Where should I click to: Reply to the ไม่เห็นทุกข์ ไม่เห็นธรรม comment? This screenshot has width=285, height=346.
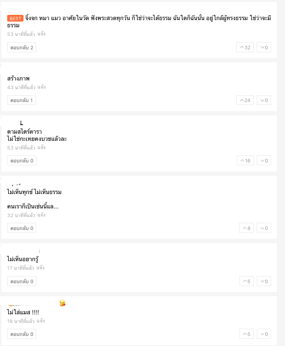tap(22, 228)
